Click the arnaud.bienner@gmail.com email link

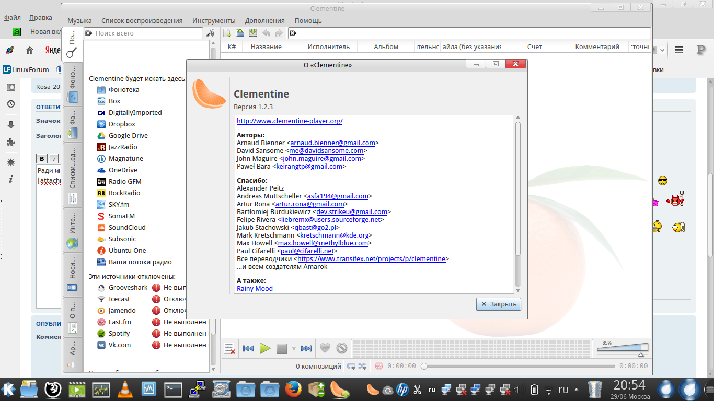click(333, 143)
